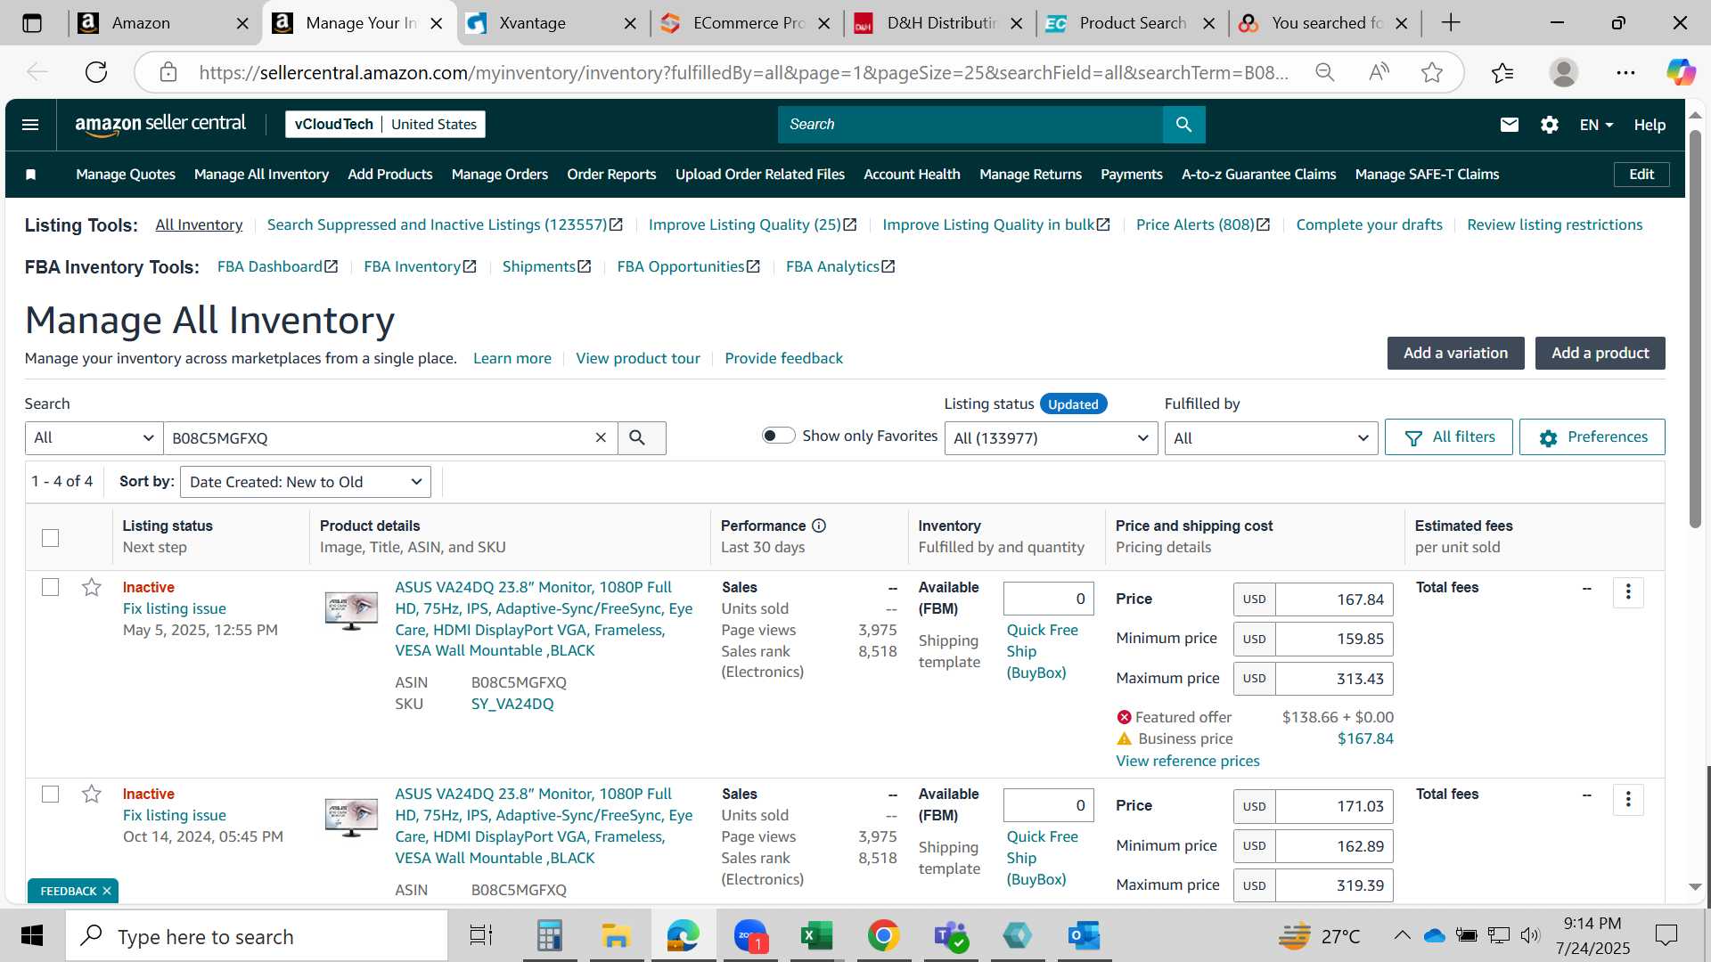Check the select-all header checkbox
The image size is (1711, 962).
[x=51, y=537]
